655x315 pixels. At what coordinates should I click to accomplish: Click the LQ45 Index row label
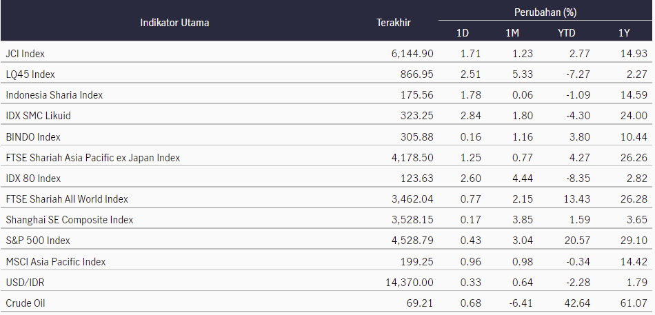[x=30, y=74]
